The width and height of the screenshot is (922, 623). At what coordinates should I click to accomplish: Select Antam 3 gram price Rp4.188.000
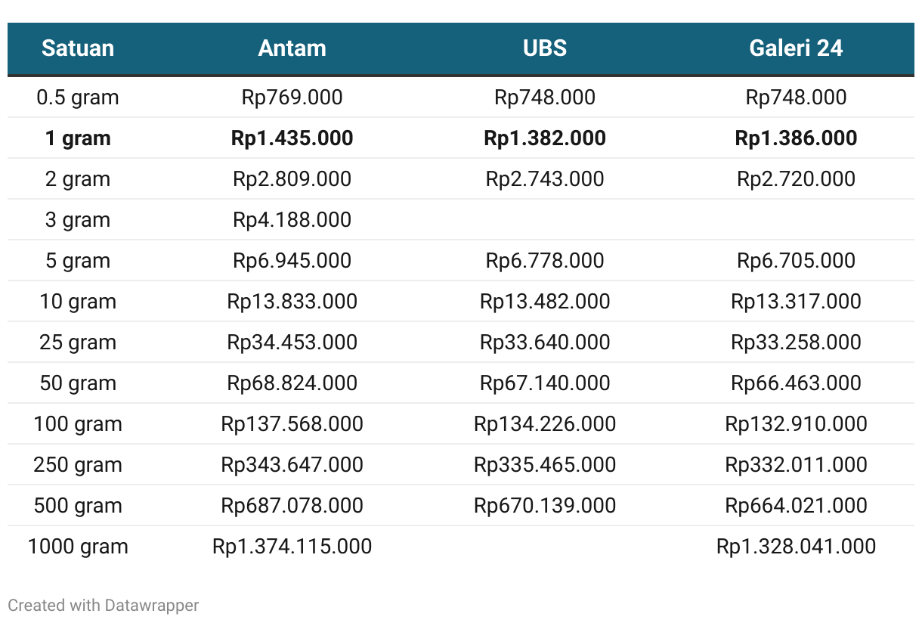point(292,220)
